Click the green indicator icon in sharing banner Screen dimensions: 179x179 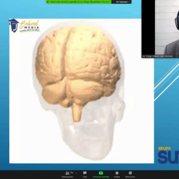pos(48,2)
